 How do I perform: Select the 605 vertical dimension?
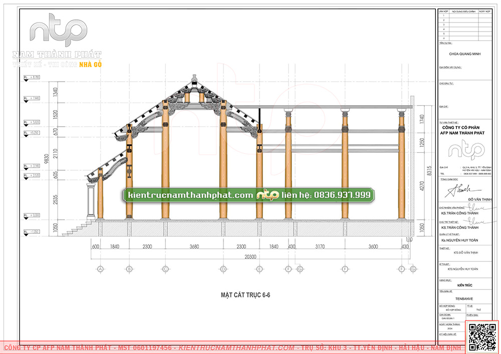(x=56, y=175)
